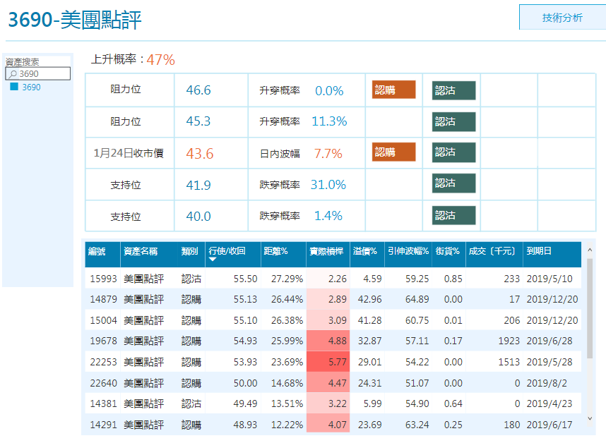Click support level 41.9 value
Screen dimensions: 606x443
pyautogui.click(x=198, y=186)
